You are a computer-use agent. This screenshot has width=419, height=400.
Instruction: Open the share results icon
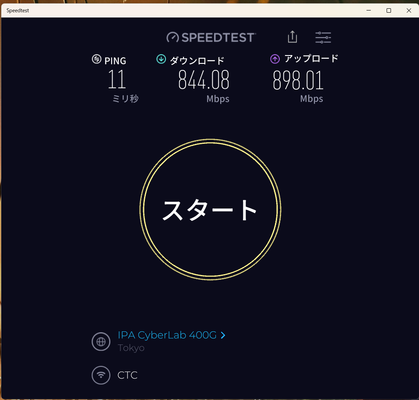[x=292, y=37]
